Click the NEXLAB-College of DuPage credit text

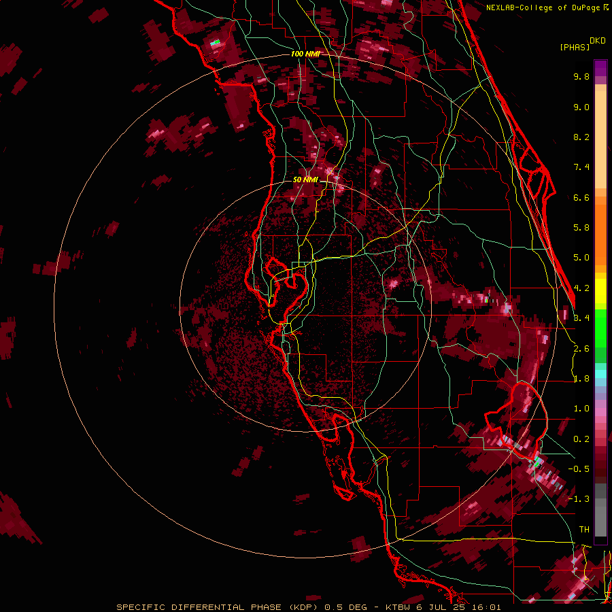[544, 7]
